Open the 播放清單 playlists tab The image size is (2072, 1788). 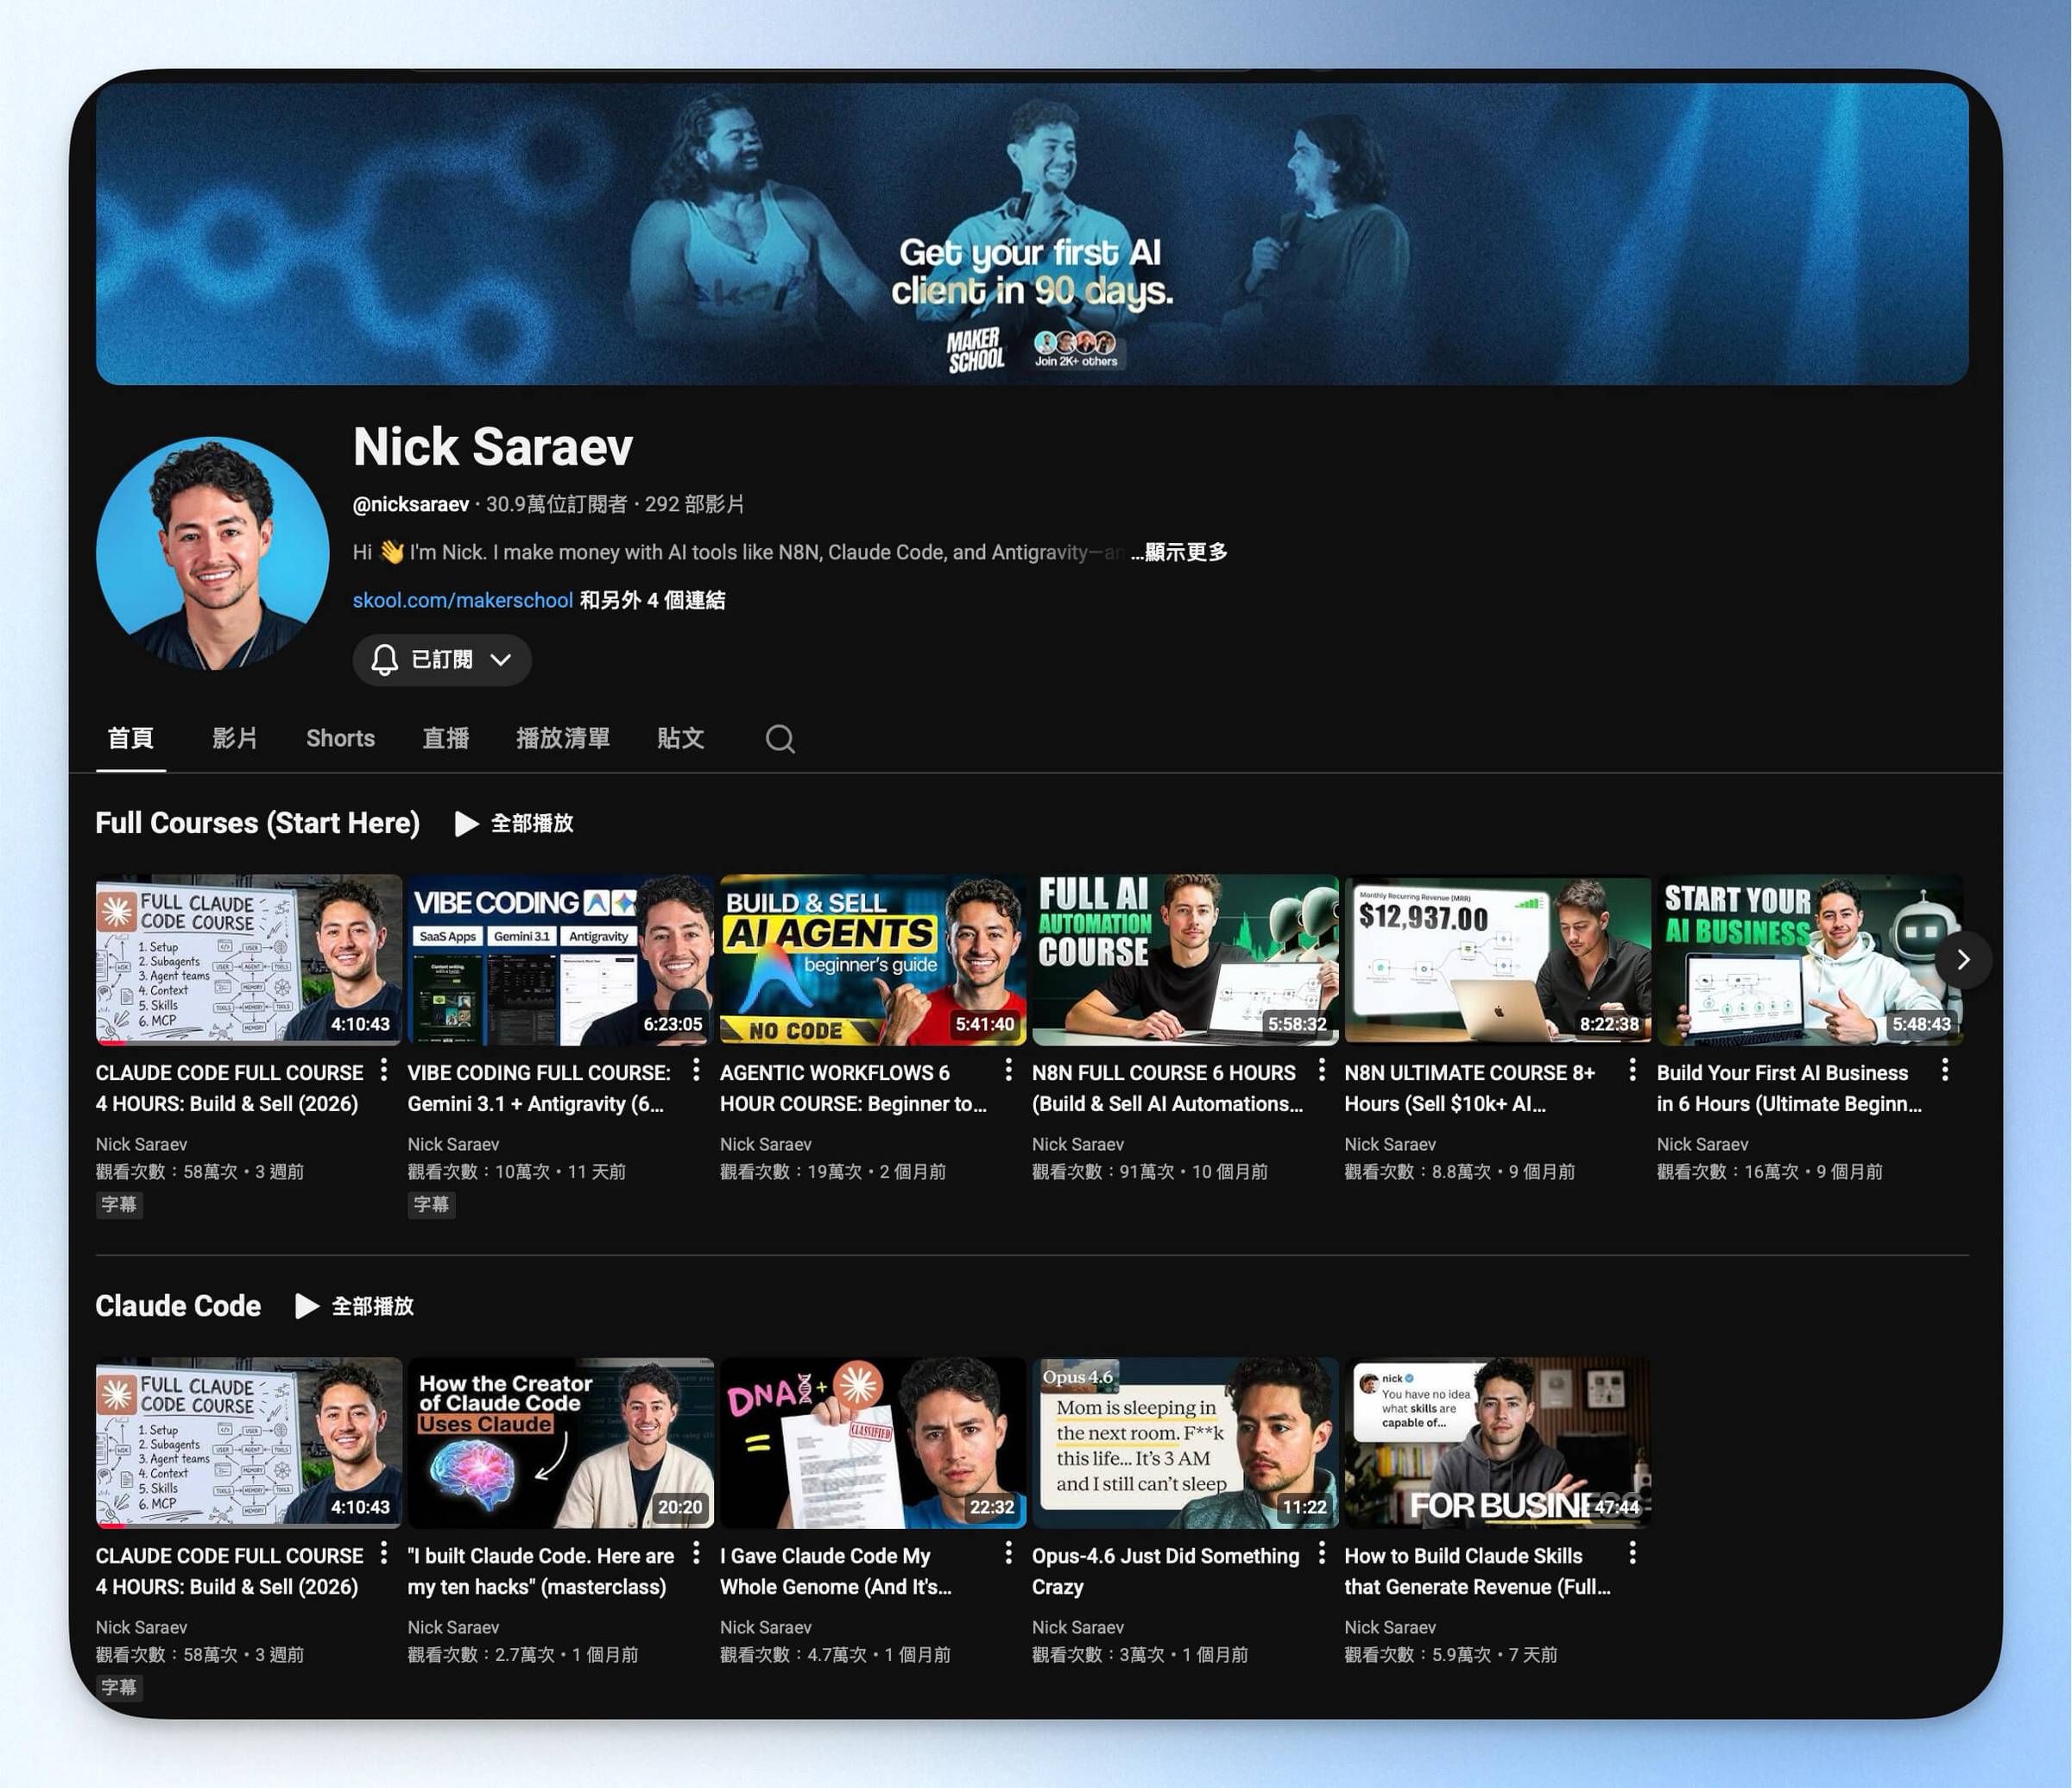562,739
